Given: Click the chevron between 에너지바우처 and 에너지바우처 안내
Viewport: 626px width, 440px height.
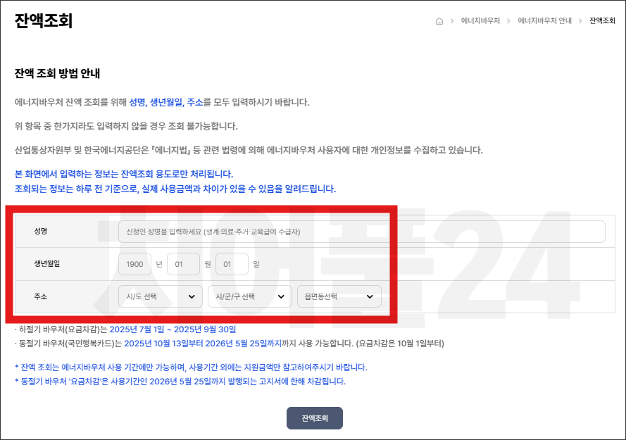Looking at the screenshot, I should click(508, 21).
